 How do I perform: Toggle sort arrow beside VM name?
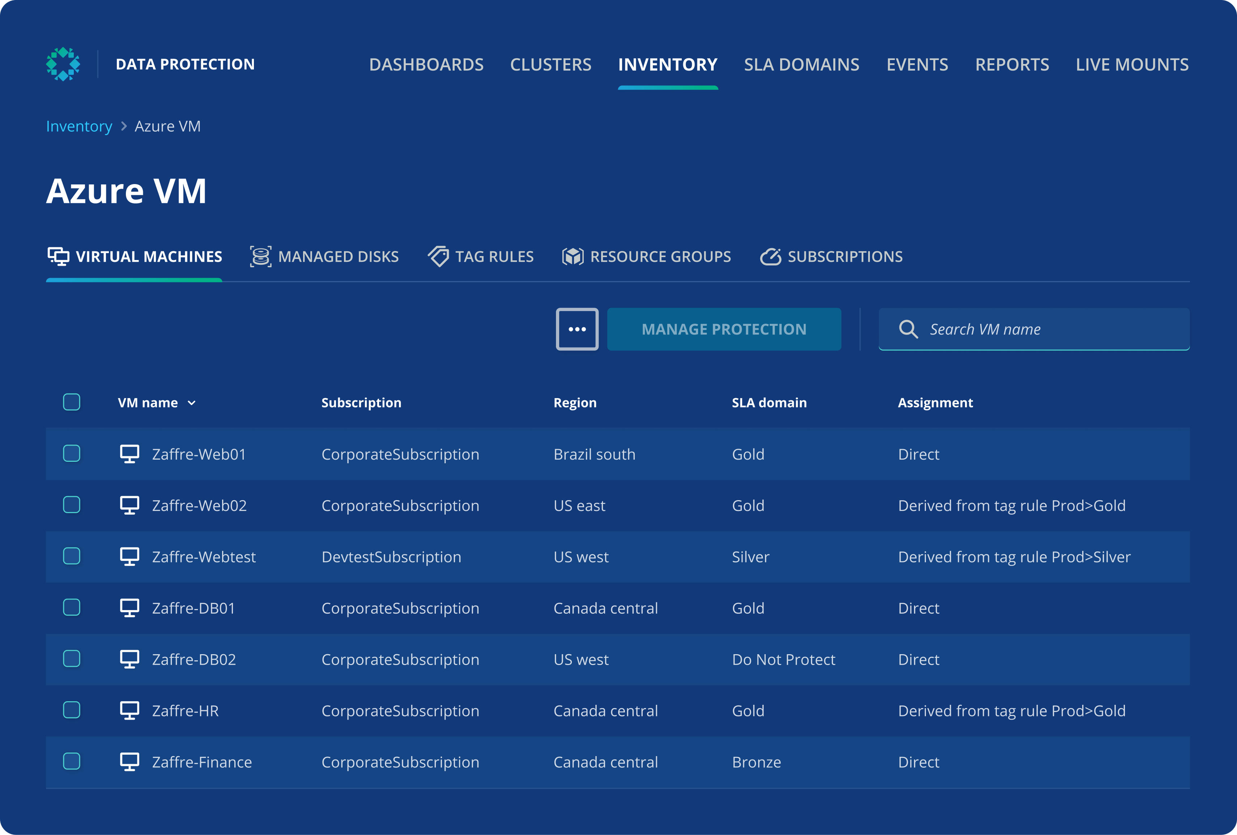(192, 403)
